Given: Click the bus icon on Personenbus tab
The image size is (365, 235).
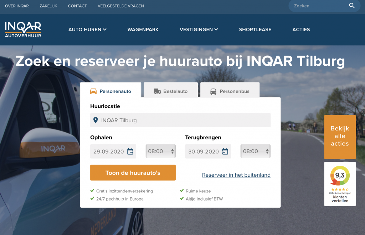Looking at the screenshot, I should point(213,91).
